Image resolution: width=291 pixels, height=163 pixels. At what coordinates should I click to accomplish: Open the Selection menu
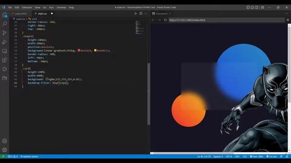[x=27, y=7]
